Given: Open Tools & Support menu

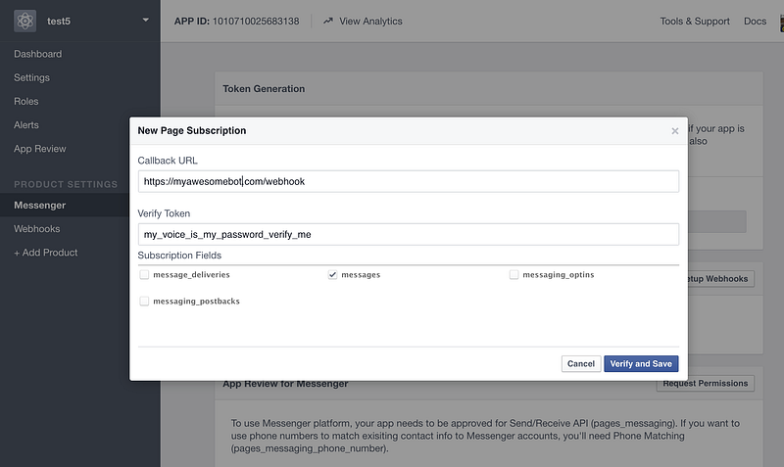Looking at the screenshot, I should pyautogui.click(x=695, y=21).
